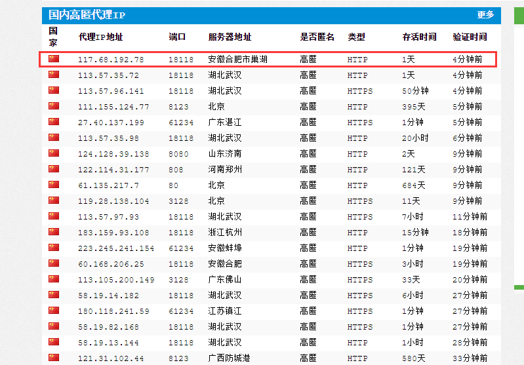Click the China flag for 223.245.241.154
Viewport: 524px width, 365px height.
(x=54, y=247)
